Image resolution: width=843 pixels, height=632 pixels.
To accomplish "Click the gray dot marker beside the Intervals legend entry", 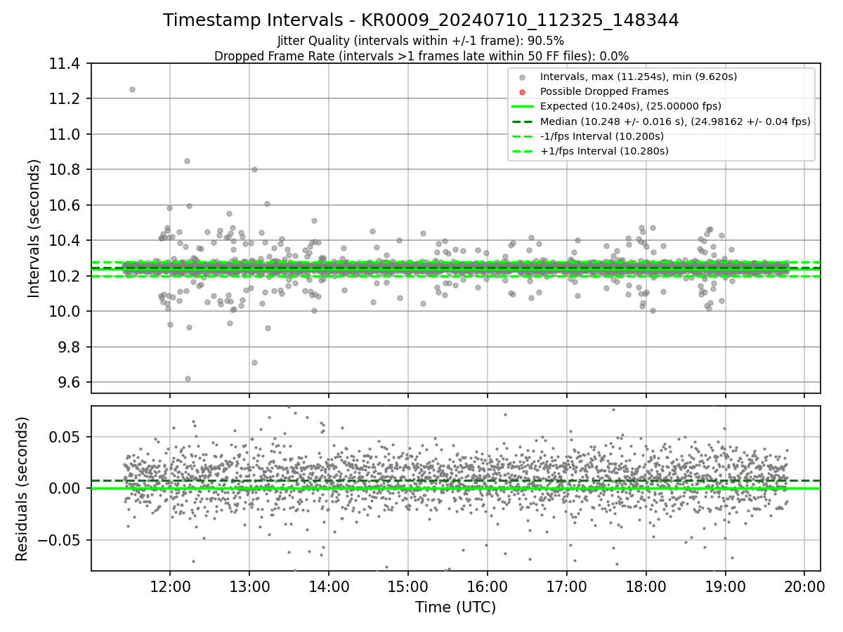I will [x=522, y=77].
